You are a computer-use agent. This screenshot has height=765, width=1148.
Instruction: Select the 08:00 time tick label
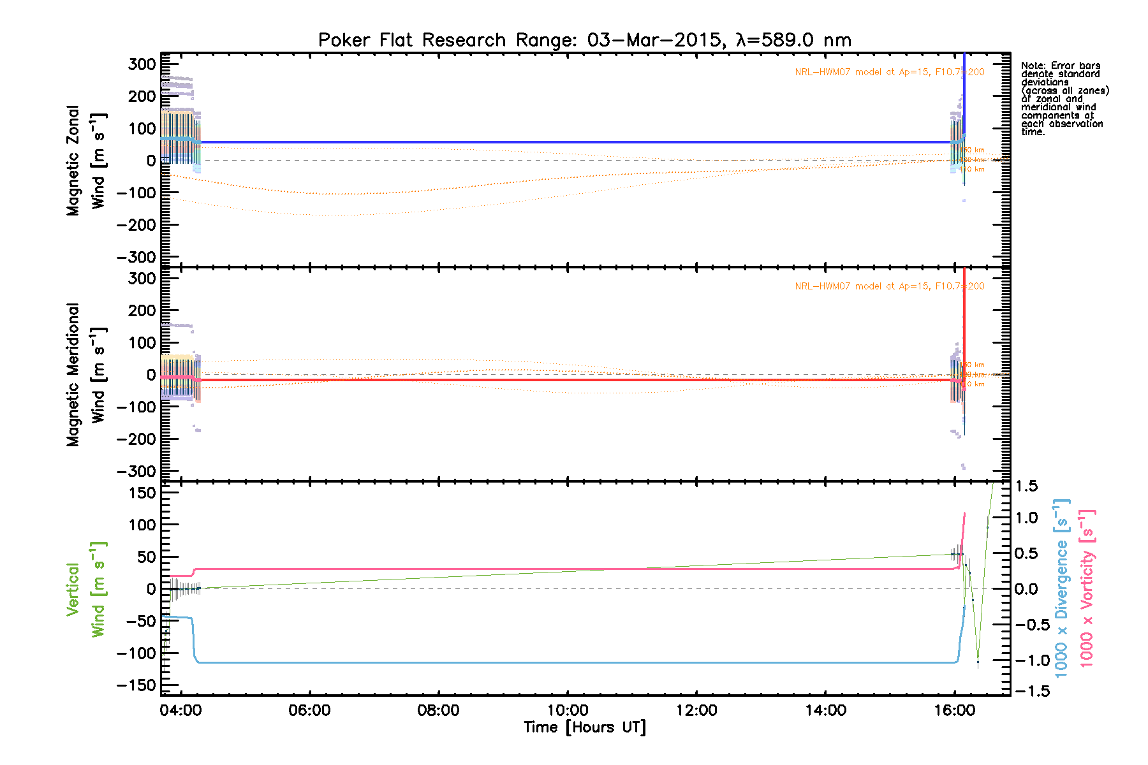click(439, 710)
